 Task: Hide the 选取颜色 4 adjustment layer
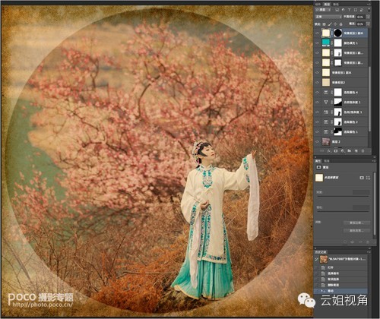tap(317, 93)
